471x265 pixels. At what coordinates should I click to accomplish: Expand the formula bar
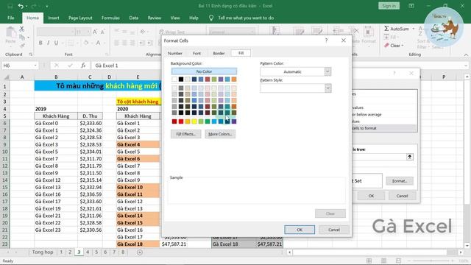[x=466, y=66]
